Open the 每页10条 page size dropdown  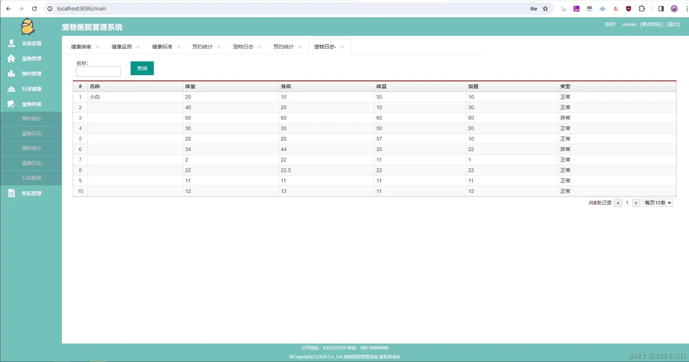pyautogui.click(x=658, y=203)
